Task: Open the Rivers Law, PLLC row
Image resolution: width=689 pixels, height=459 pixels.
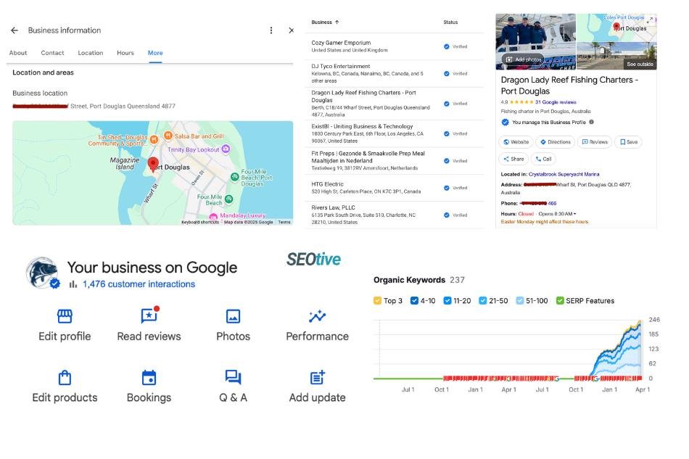Action: point(395,215)
